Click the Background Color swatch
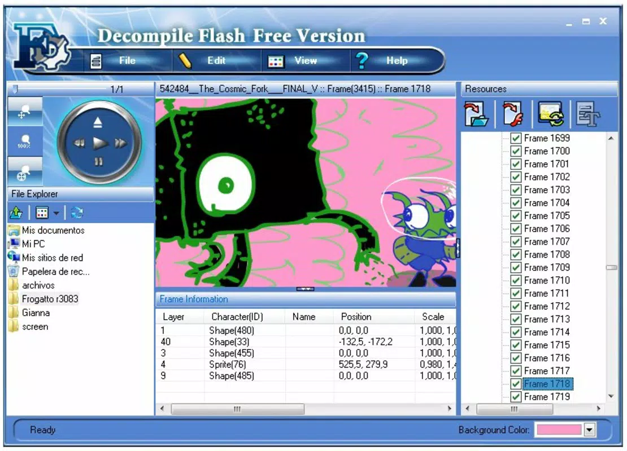This screenshot has height=451, width=627. point(559,430)
